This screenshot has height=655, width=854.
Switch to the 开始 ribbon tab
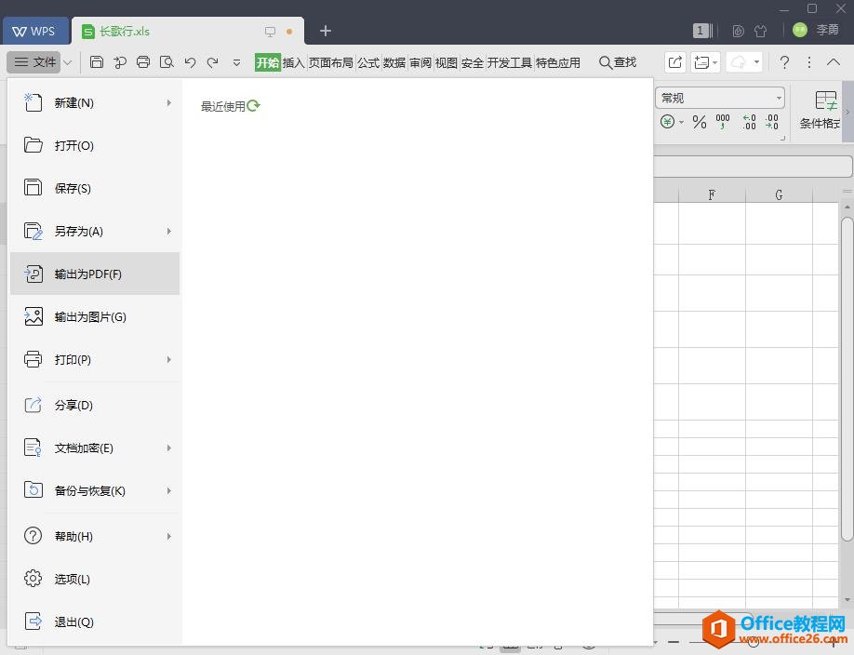coord(267,62)
